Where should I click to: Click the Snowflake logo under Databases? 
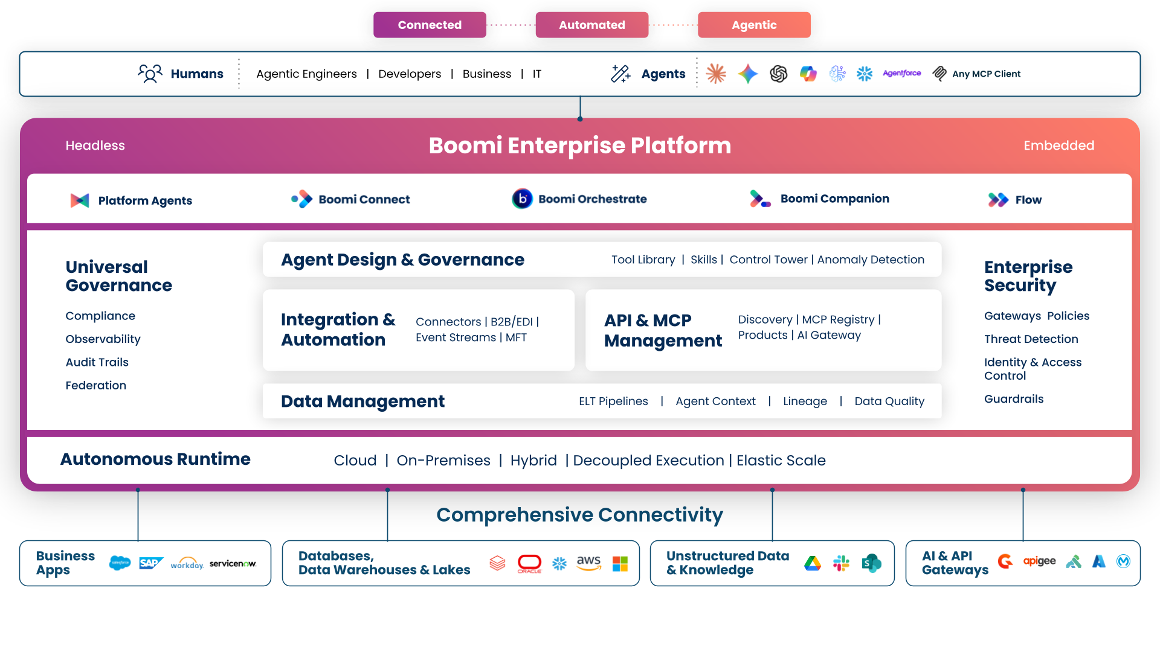[559, 564]
